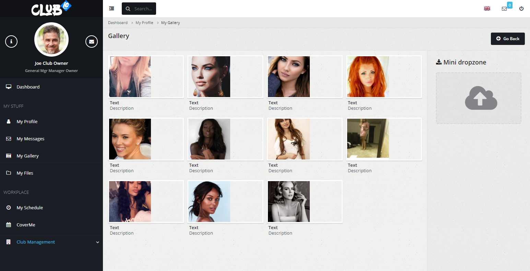Click the My Schedule clock icon
Image resolution: width=530 pixels, height=271 pixels.
[x=9, y=208]
